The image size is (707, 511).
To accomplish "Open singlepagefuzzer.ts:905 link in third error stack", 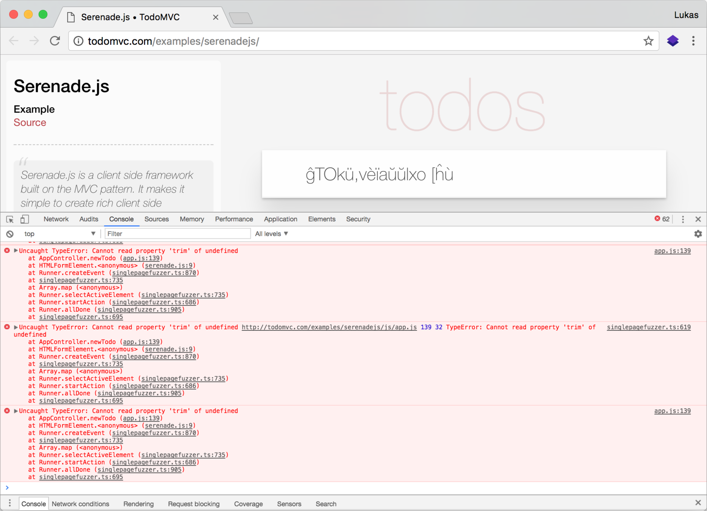I will (x=139, y=470).
